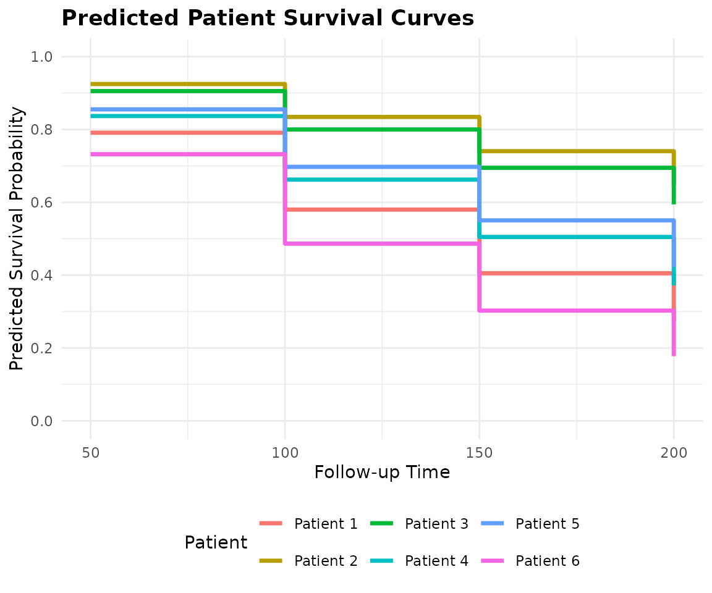The image size is (712, 593).
Task: Pick the Patient 6 magenta legend swatch
Action: tap(492, 561)
